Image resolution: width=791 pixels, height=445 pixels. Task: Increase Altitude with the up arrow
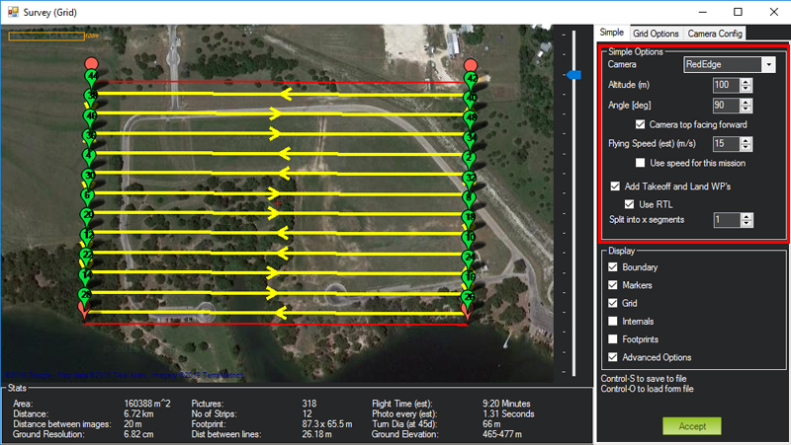pyautogui.click(x=747, y=81)
